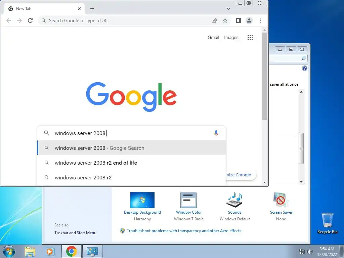Open Taskbar and Start Menu link

[75, 233]
